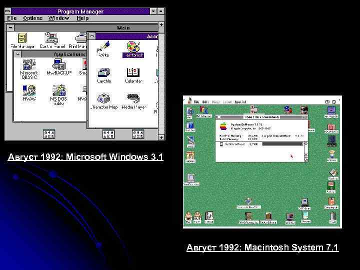
Task: Open Microsoft QBASIC icon in Applications
Action: (x=29, y=64)
